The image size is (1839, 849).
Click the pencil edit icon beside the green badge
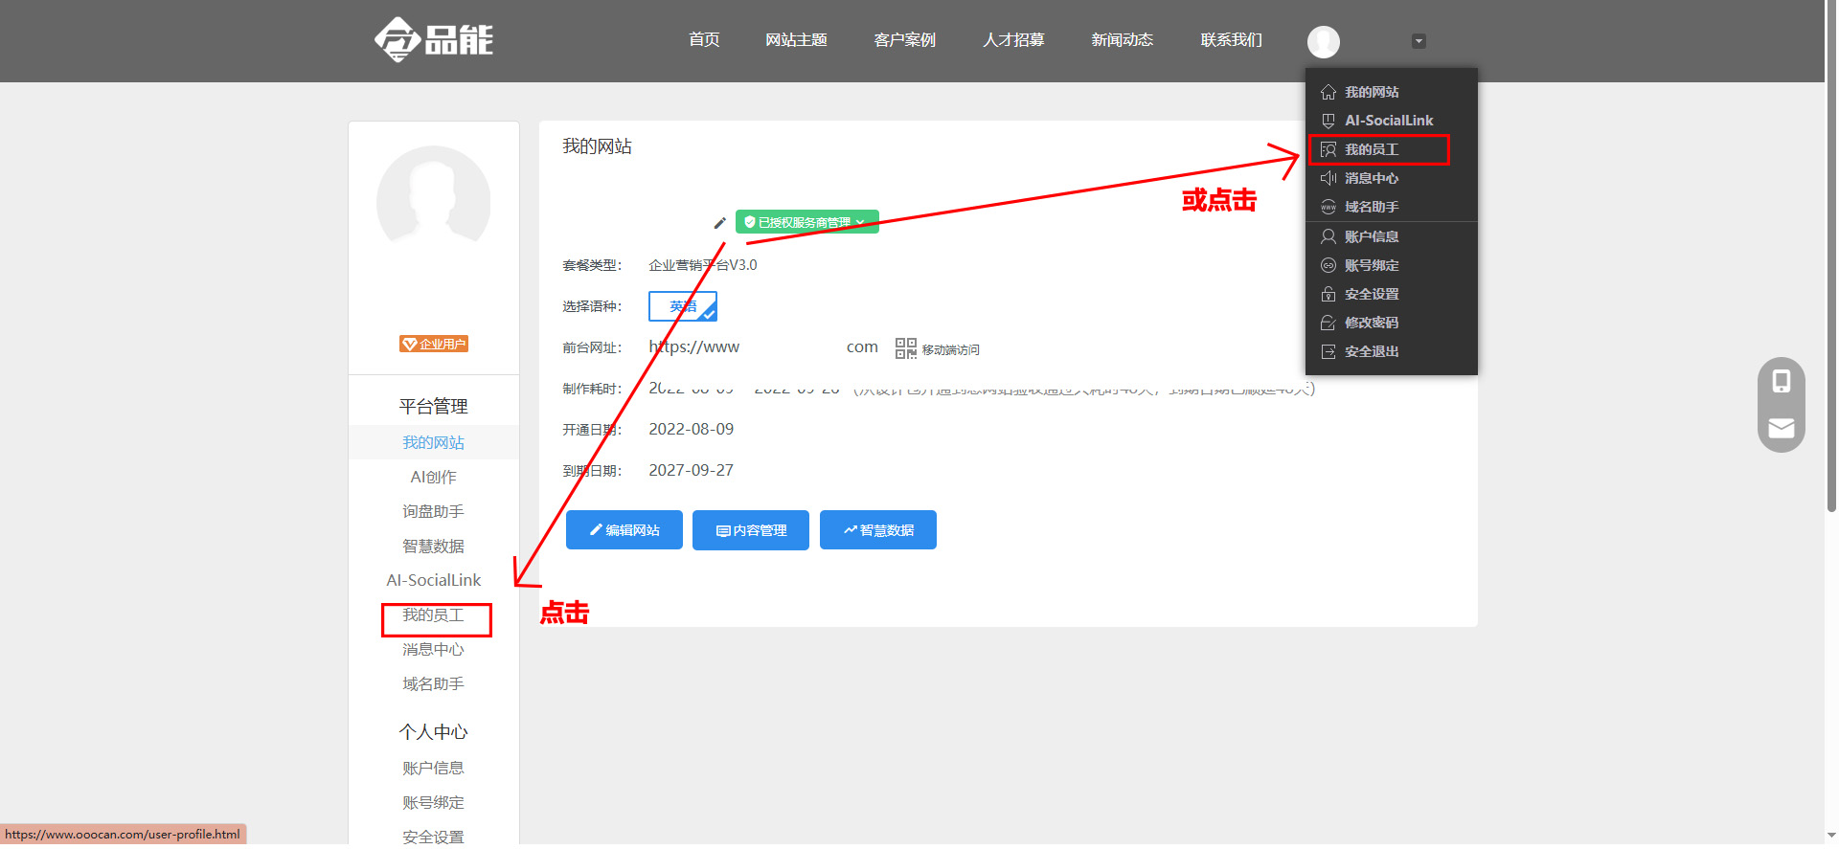(x=720, y=223)
